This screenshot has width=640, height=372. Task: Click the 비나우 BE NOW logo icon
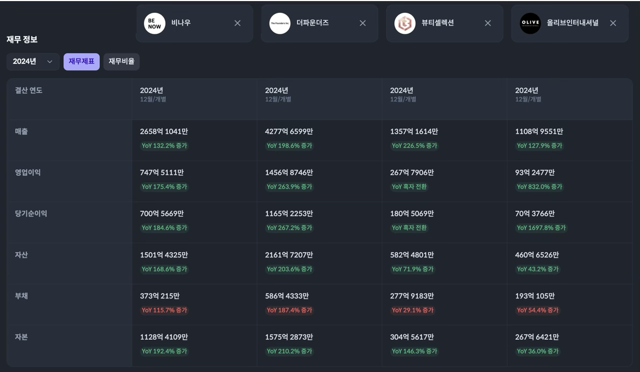point(154,23)
